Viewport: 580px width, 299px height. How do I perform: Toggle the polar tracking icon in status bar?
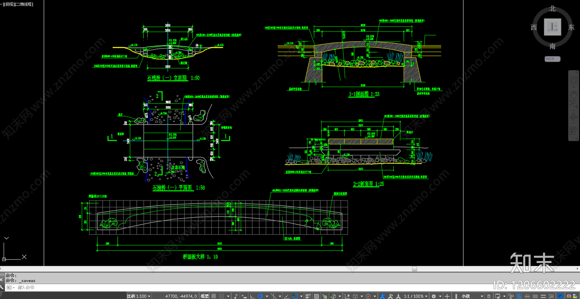(x=260, y=296)
